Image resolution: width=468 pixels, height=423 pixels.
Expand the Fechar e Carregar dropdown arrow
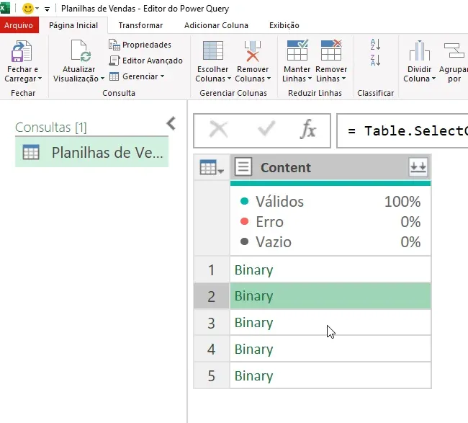[40, 79]
